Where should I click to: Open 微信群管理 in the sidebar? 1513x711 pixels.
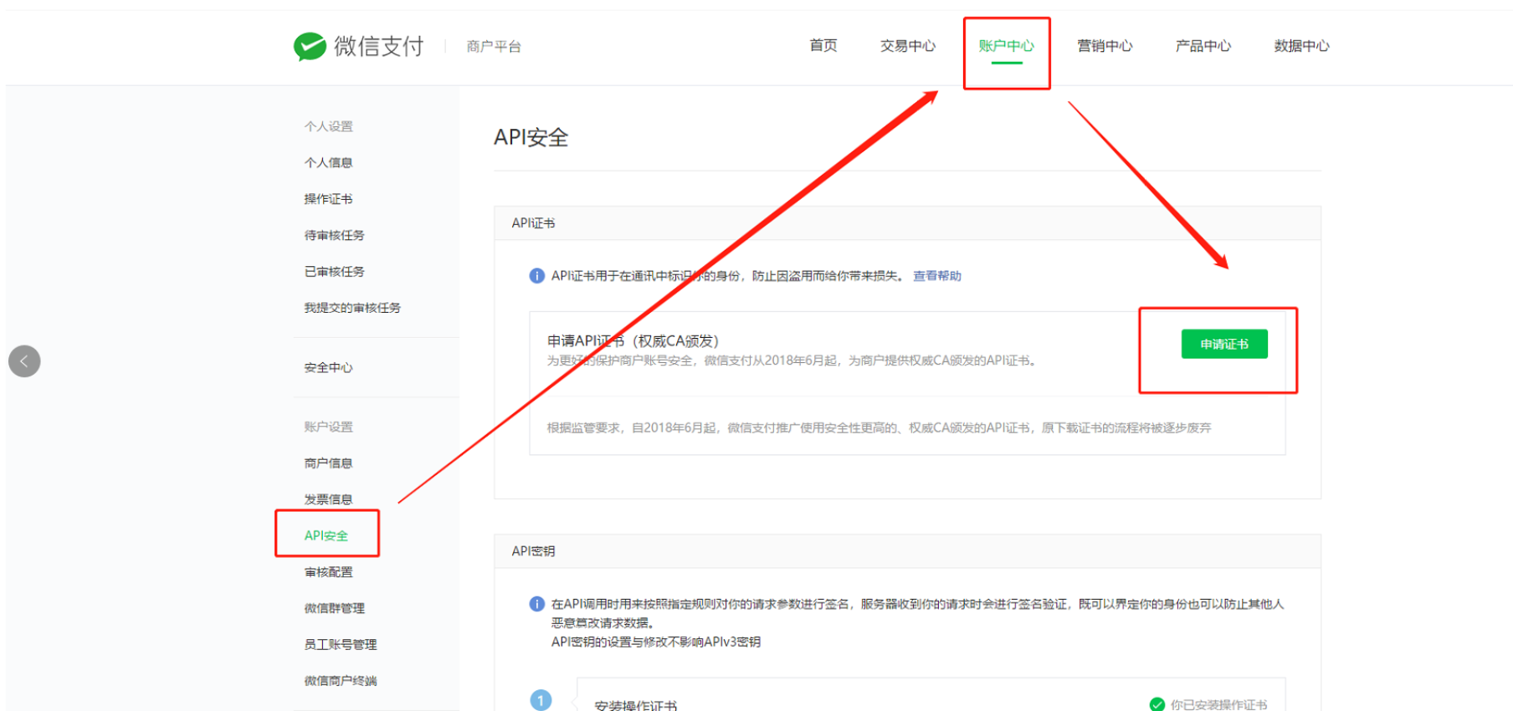click(x=334, y=608)
